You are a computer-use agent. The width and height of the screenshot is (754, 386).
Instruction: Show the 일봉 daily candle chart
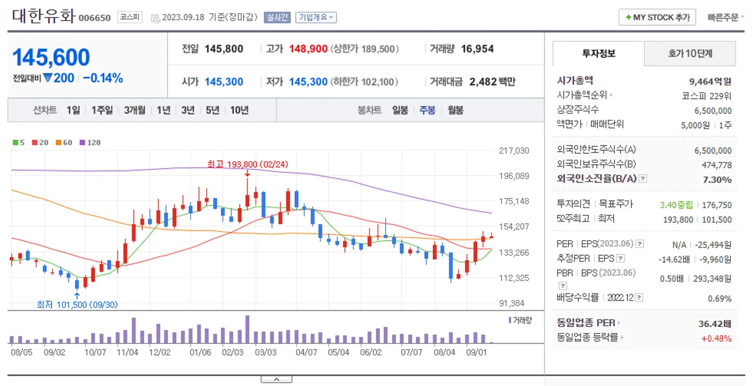point(400,110)
